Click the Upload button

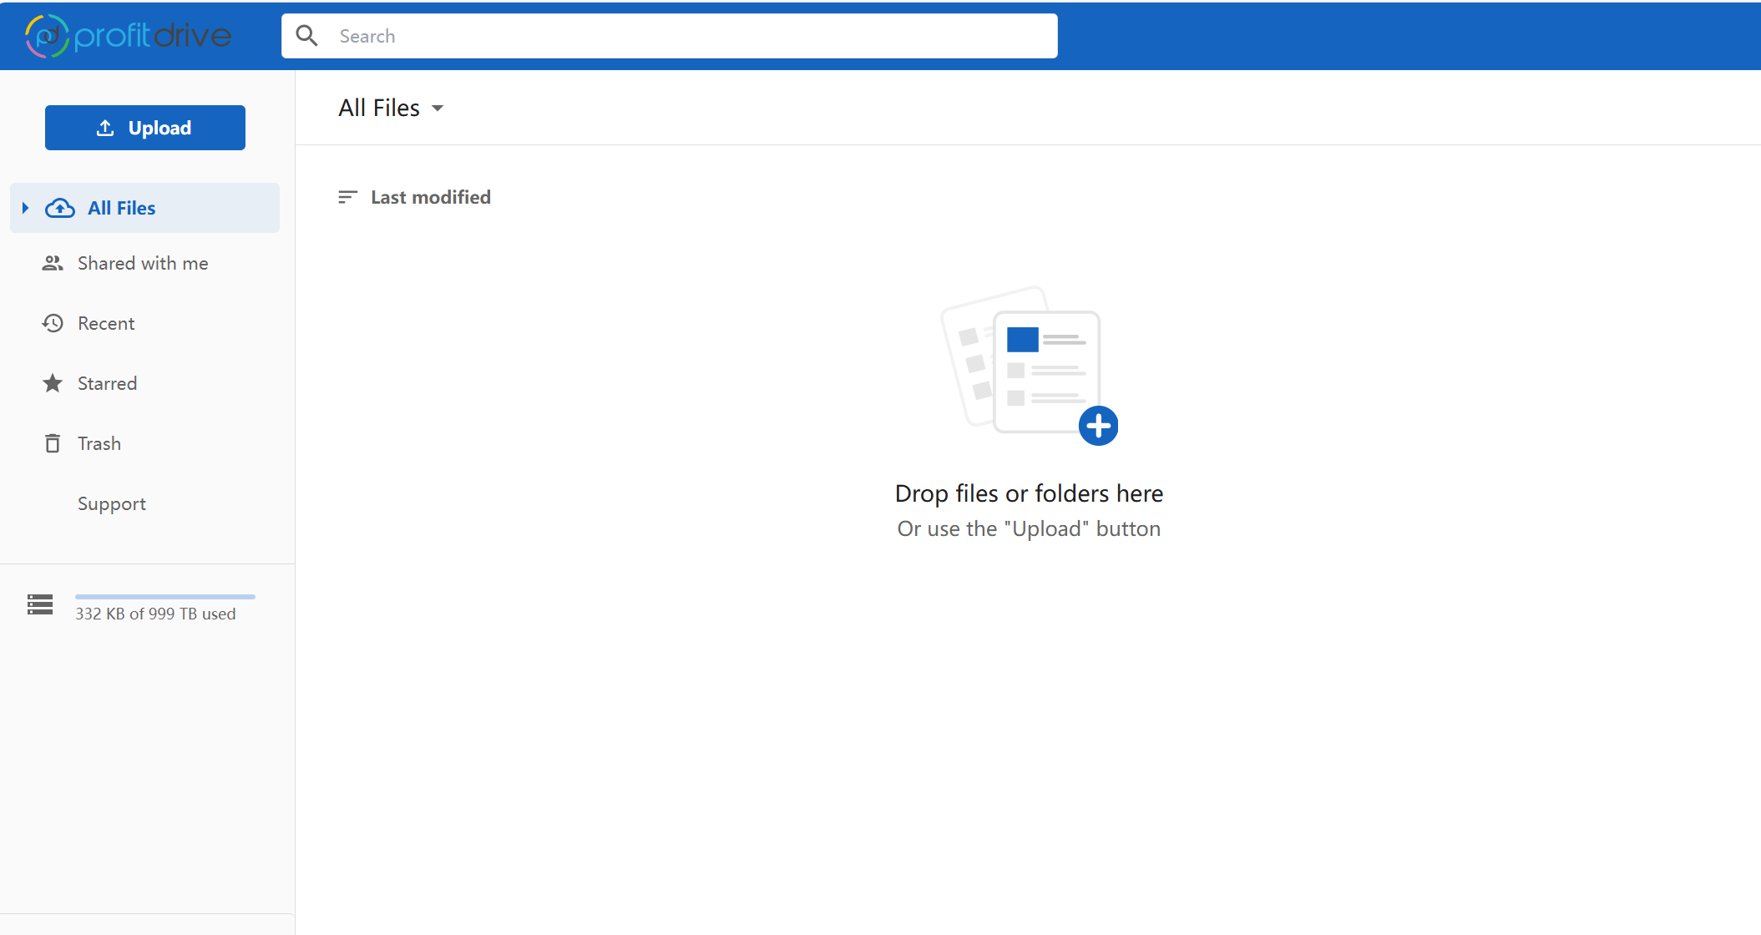[145, 128]
